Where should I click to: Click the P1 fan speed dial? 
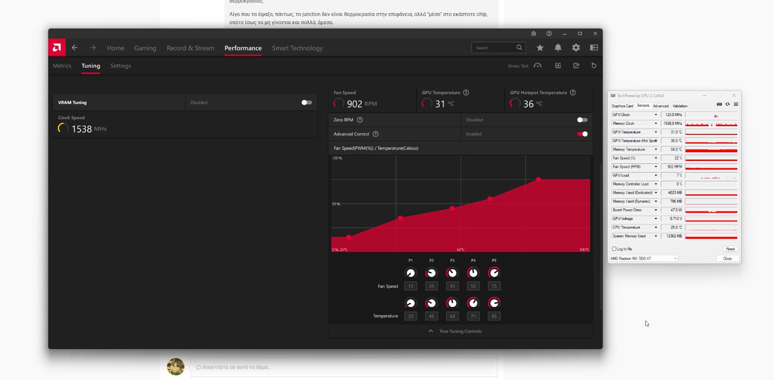point(411,273)
